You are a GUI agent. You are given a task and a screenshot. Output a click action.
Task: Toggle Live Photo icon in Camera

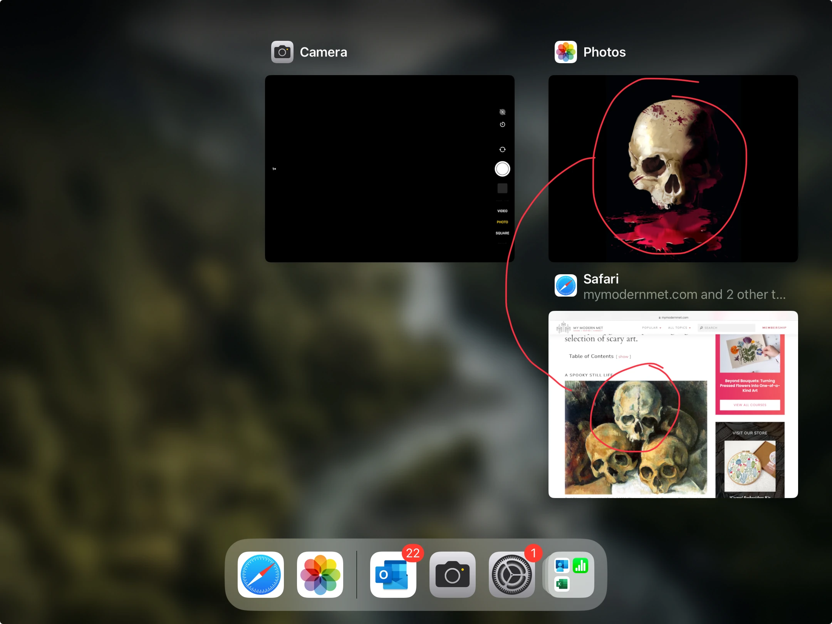[502, 112]
